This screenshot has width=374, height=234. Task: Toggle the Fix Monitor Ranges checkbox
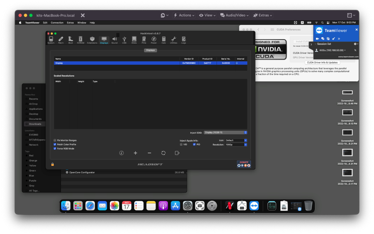click(55, 140)
